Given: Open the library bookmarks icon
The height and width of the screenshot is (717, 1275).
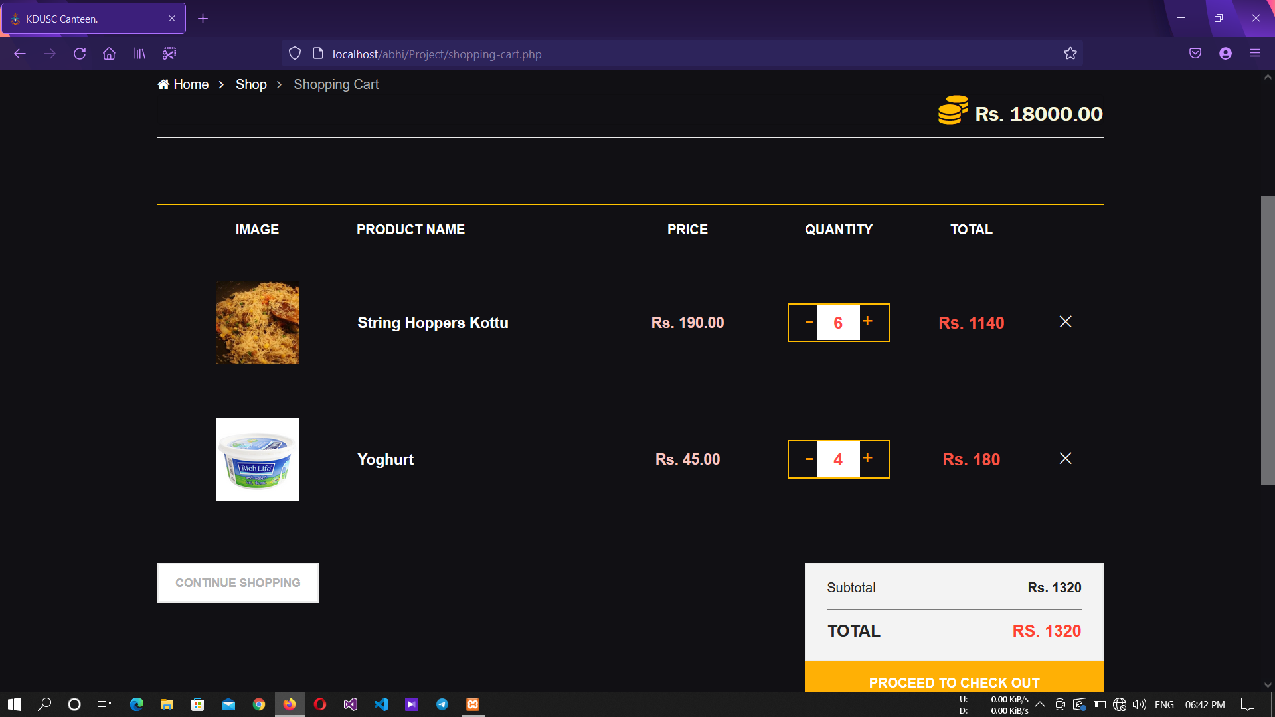Looking at the screenshot, I should point(139,54).
